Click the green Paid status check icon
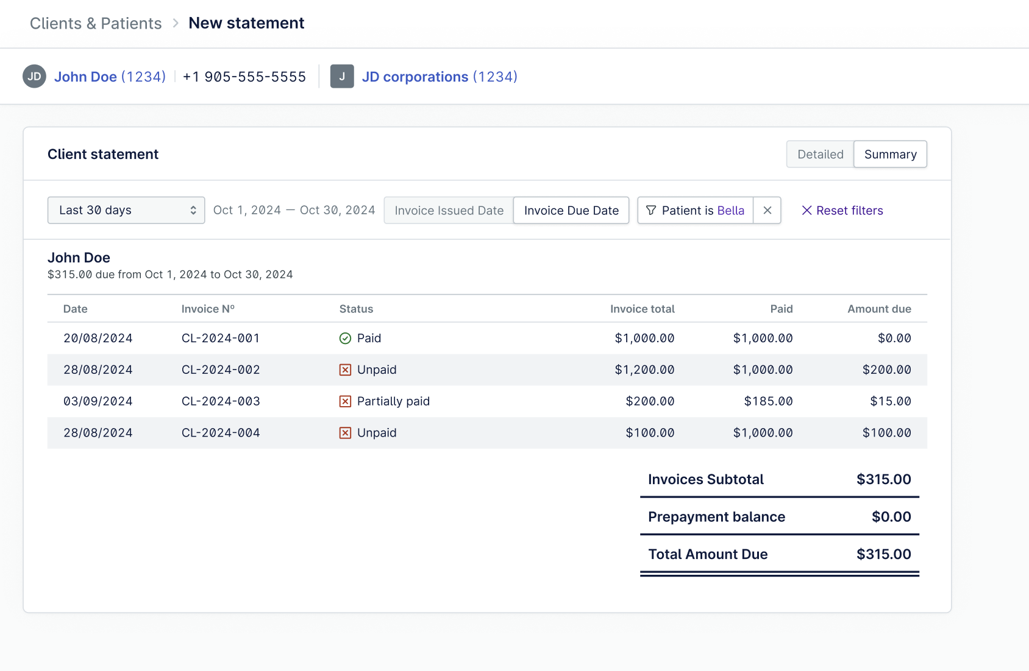The width and height of the screenshot is (1029, 671). tap(345, 339)
